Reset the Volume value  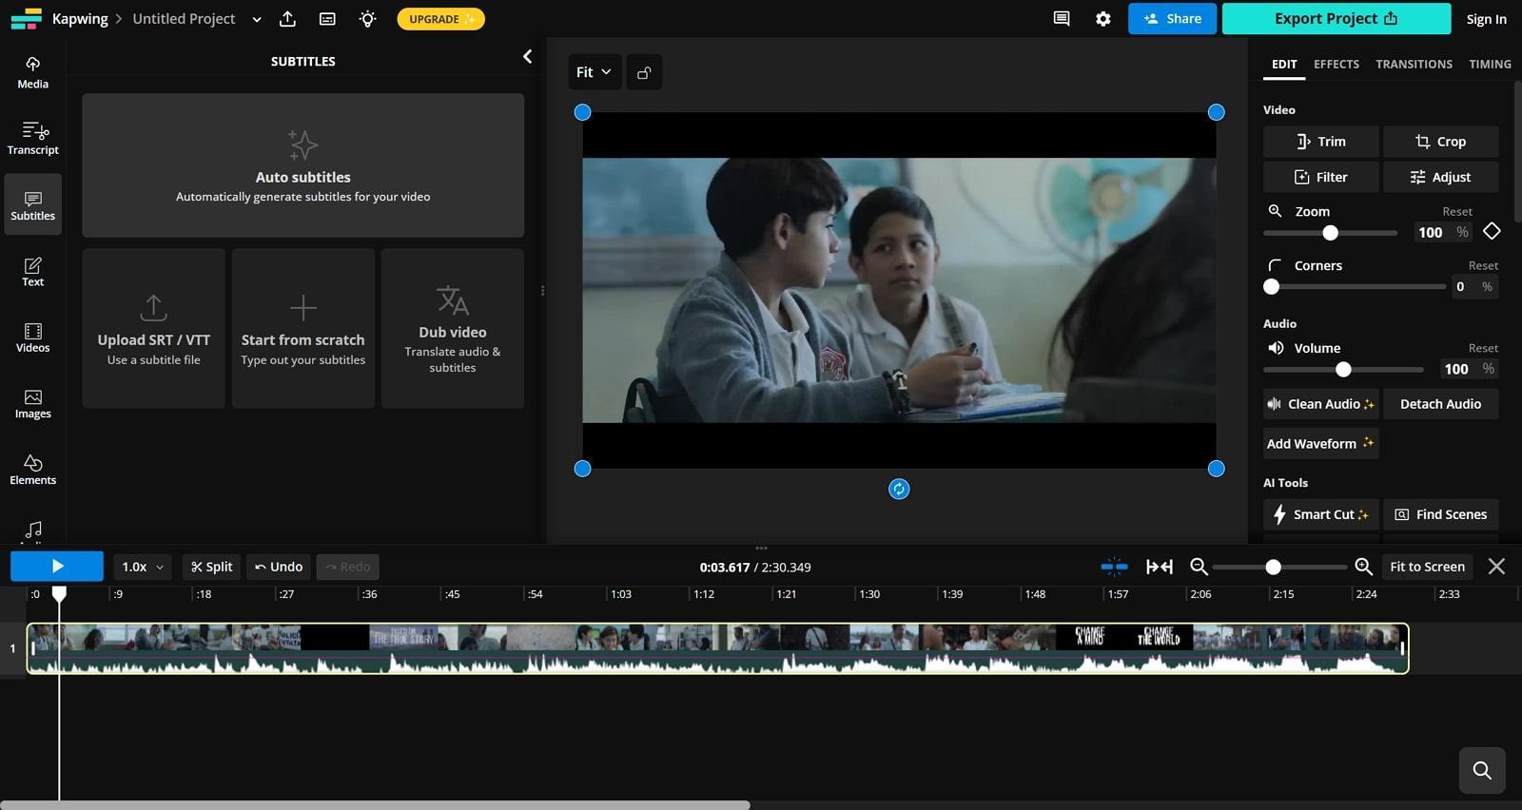(1482, 348)
